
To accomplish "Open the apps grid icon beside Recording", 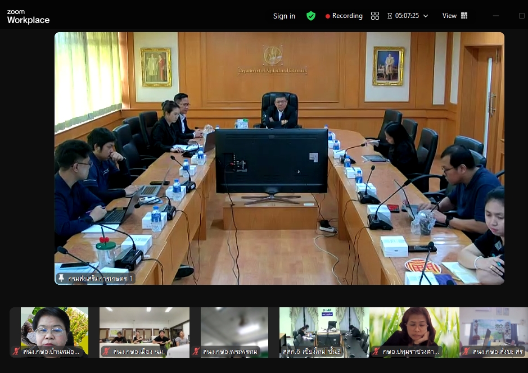I will 375,16.
